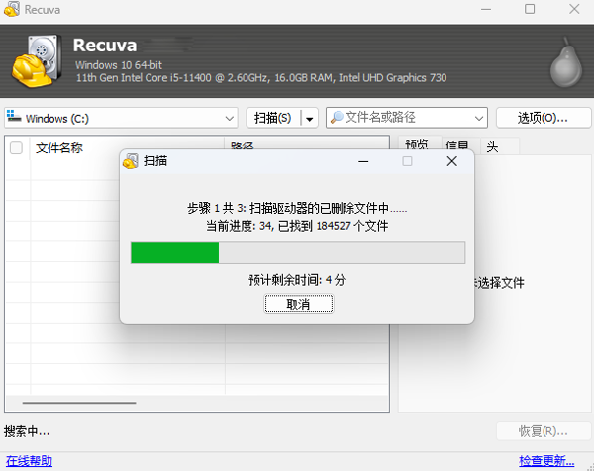Maximize the main Recuva window
The image size is (594, 471).
pos(530,9)
